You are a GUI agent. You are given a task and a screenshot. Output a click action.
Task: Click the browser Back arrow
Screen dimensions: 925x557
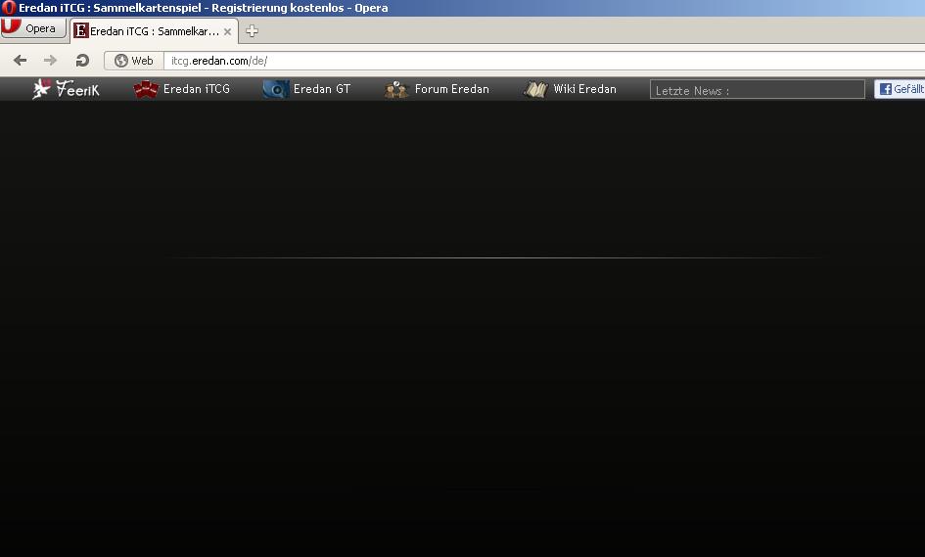click(20, 61)
